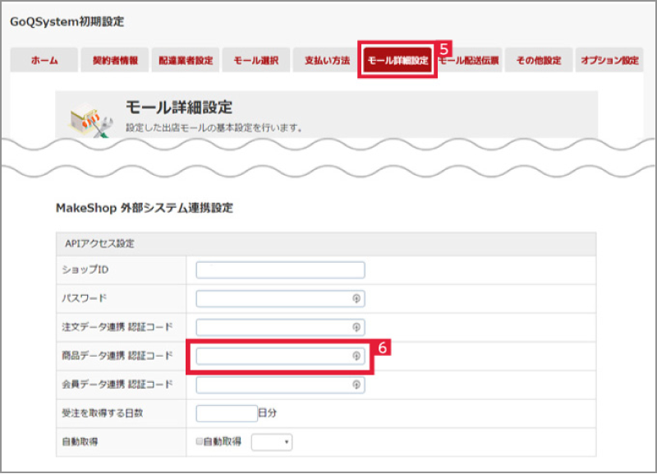
Task: Click the key icon in the パスワード field
Action: coord(356,298)
